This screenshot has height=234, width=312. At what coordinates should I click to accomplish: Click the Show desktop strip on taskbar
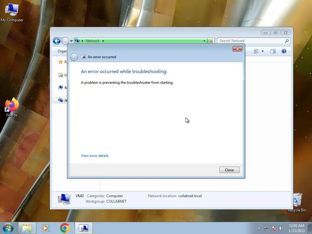[310, 228]
